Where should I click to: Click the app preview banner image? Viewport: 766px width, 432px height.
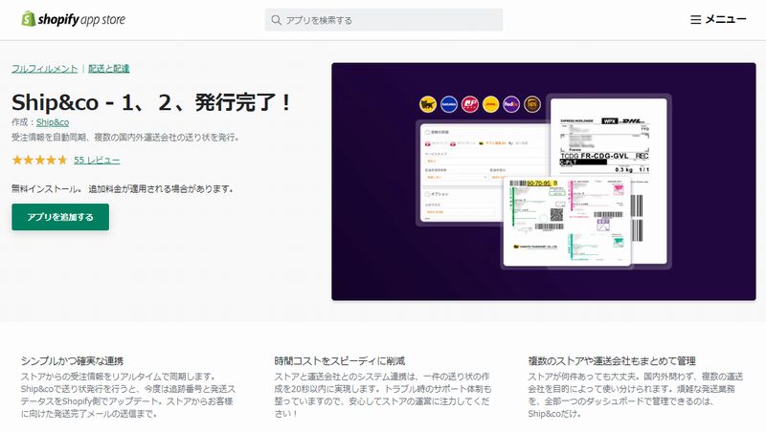pos(544,182)
